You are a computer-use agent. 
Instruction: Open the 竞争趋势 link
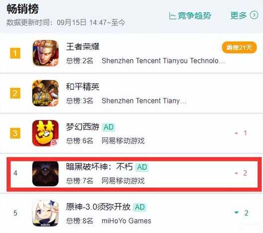tap(194, 15)
